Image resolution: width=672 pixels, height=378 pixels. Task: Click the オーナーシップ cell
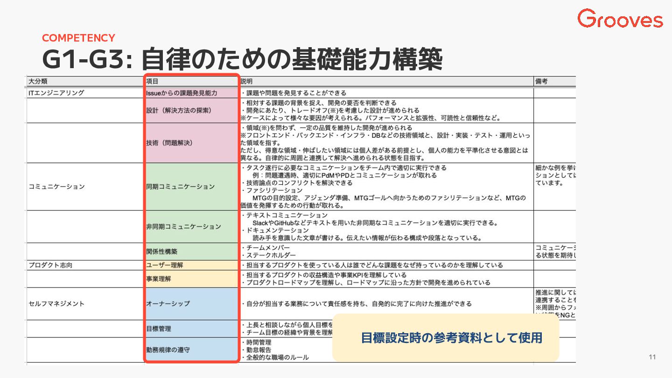click(192, 303)
